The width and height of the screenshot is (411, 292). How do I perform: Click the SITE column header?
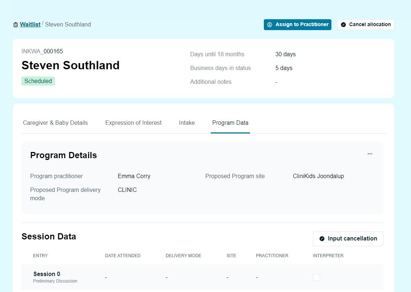click(x=231, y=256)
